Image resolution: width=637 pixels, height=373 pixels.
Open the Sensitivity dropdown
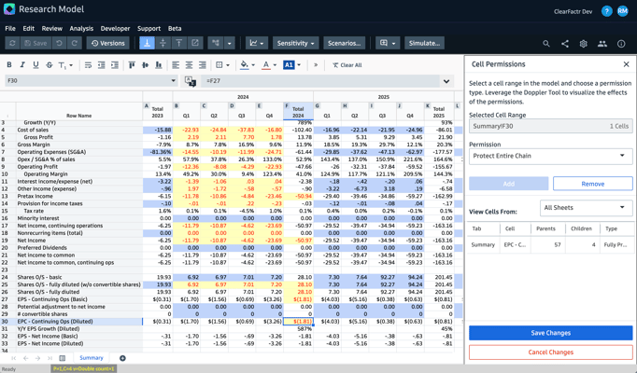pos(295,43)
